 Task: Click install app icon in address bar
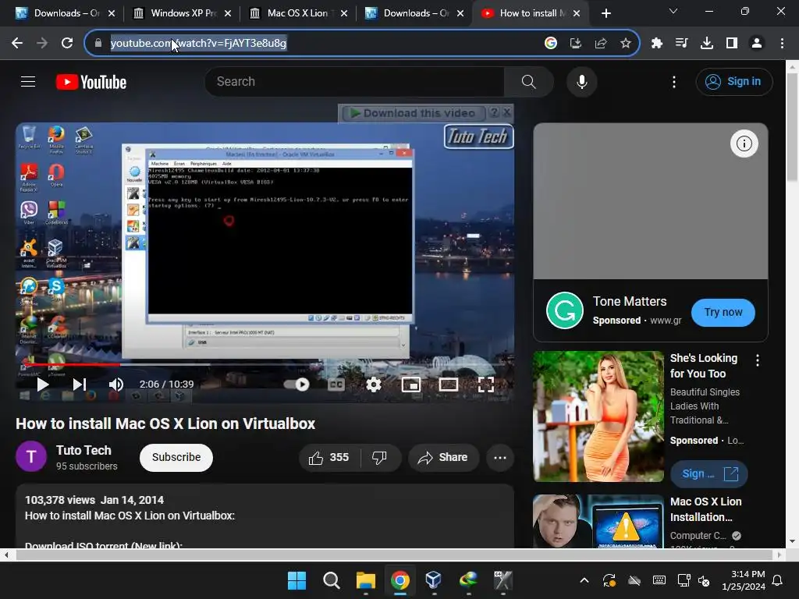click(576, 44)
